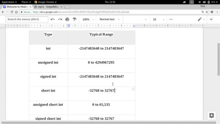
Task: Go forward with browser forward arrow
Action: point(8,12)
